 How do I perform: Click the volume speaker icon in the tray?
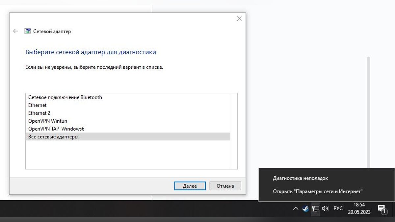click(326, 209)
